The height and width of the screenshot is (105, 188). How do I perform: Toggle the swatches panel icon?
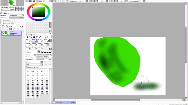(41, 1)
